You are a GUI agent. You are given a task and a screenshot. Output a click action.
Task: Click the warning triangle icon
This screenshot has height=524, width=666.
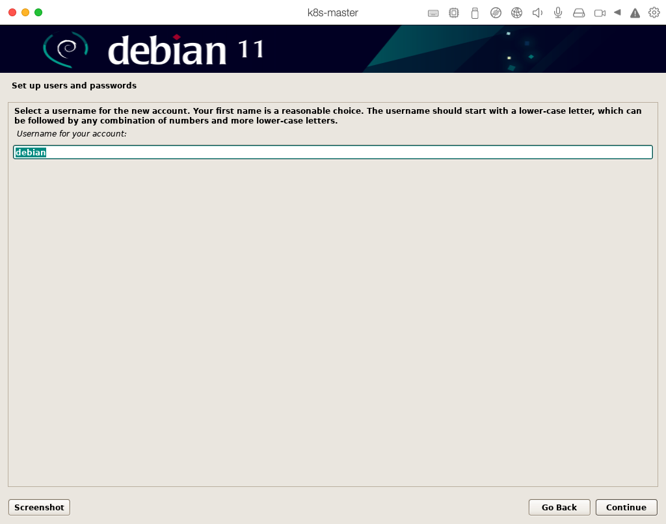click(635, 13)
